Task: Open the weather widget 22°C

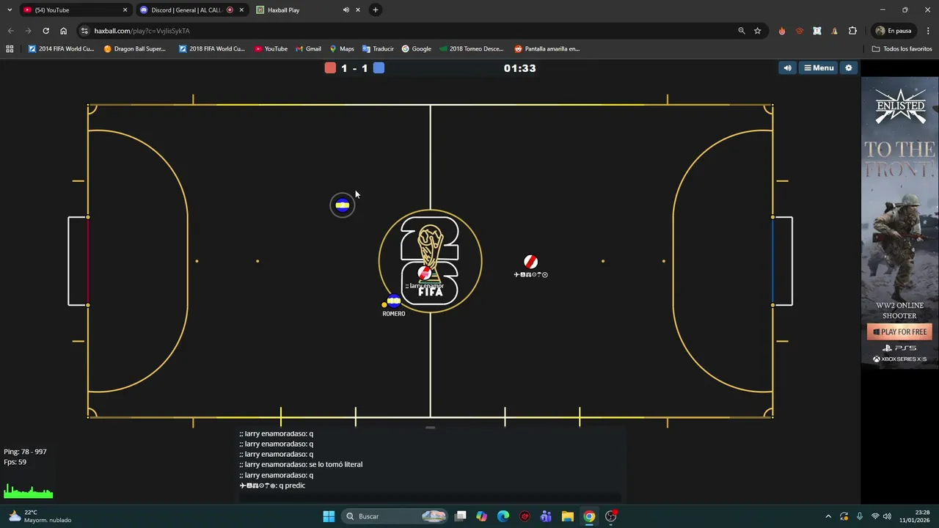Action: coord(40,516)
